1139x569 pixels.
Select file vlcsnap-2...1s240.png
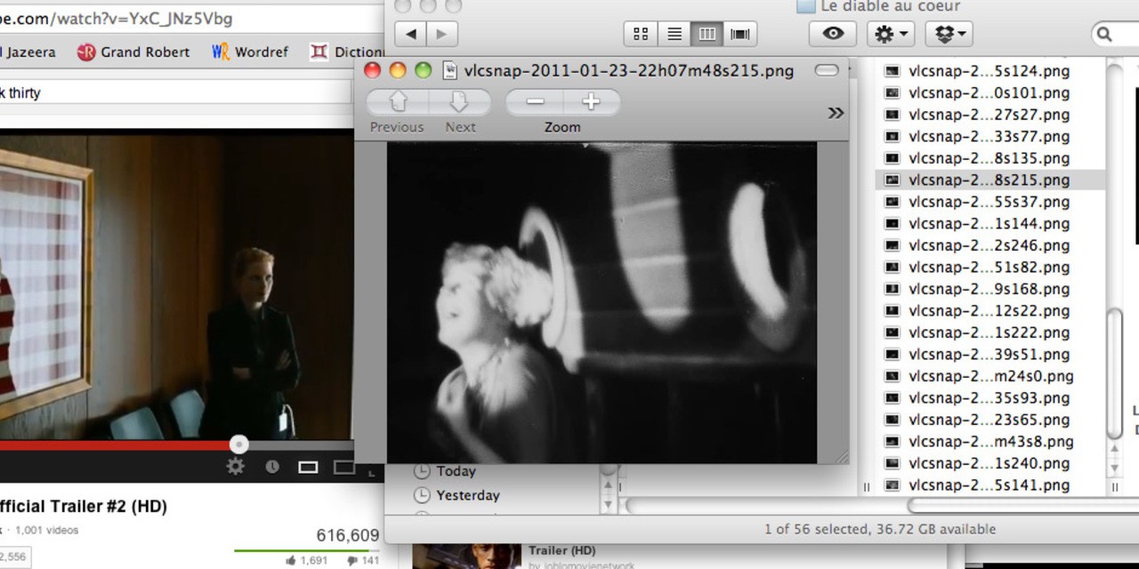point(990,463)
